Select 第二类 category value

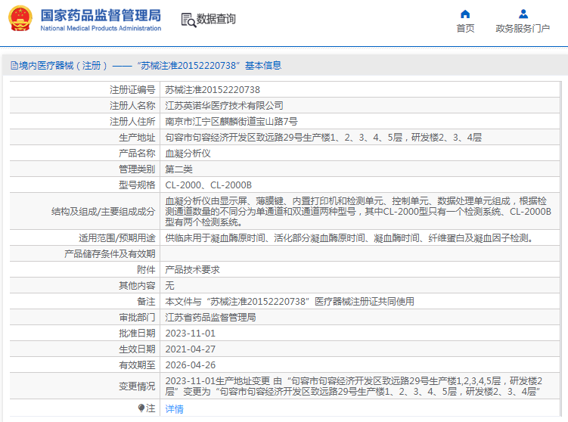click(x=179, y=169)
